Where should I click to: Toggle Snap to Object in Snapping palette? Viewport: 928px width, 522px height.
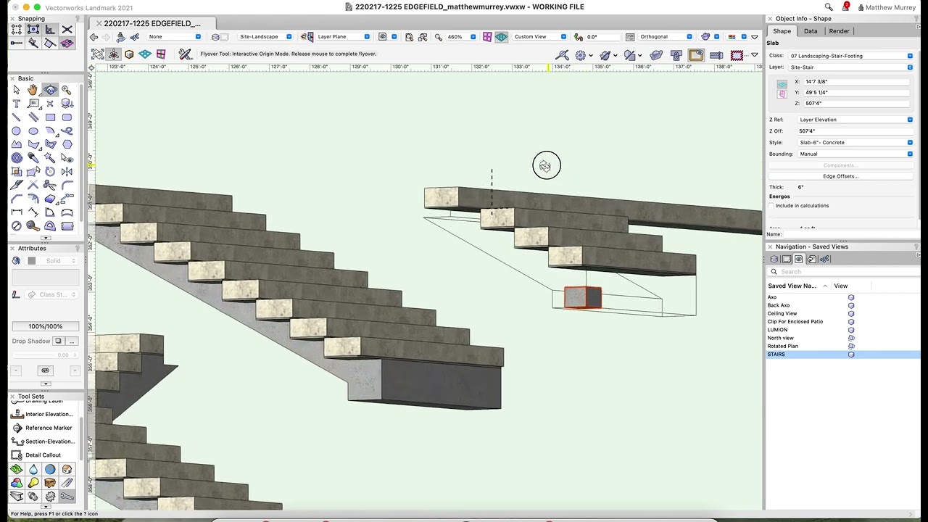[33, 30]
